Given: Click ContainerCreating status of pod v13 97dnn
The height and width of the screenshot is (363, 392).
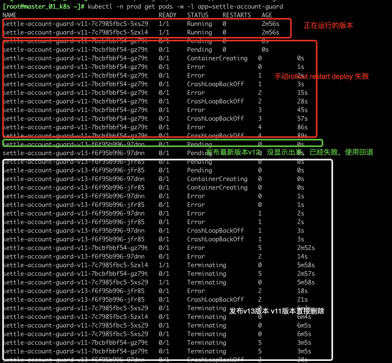Looking at the screenshot, I should 217,179.
